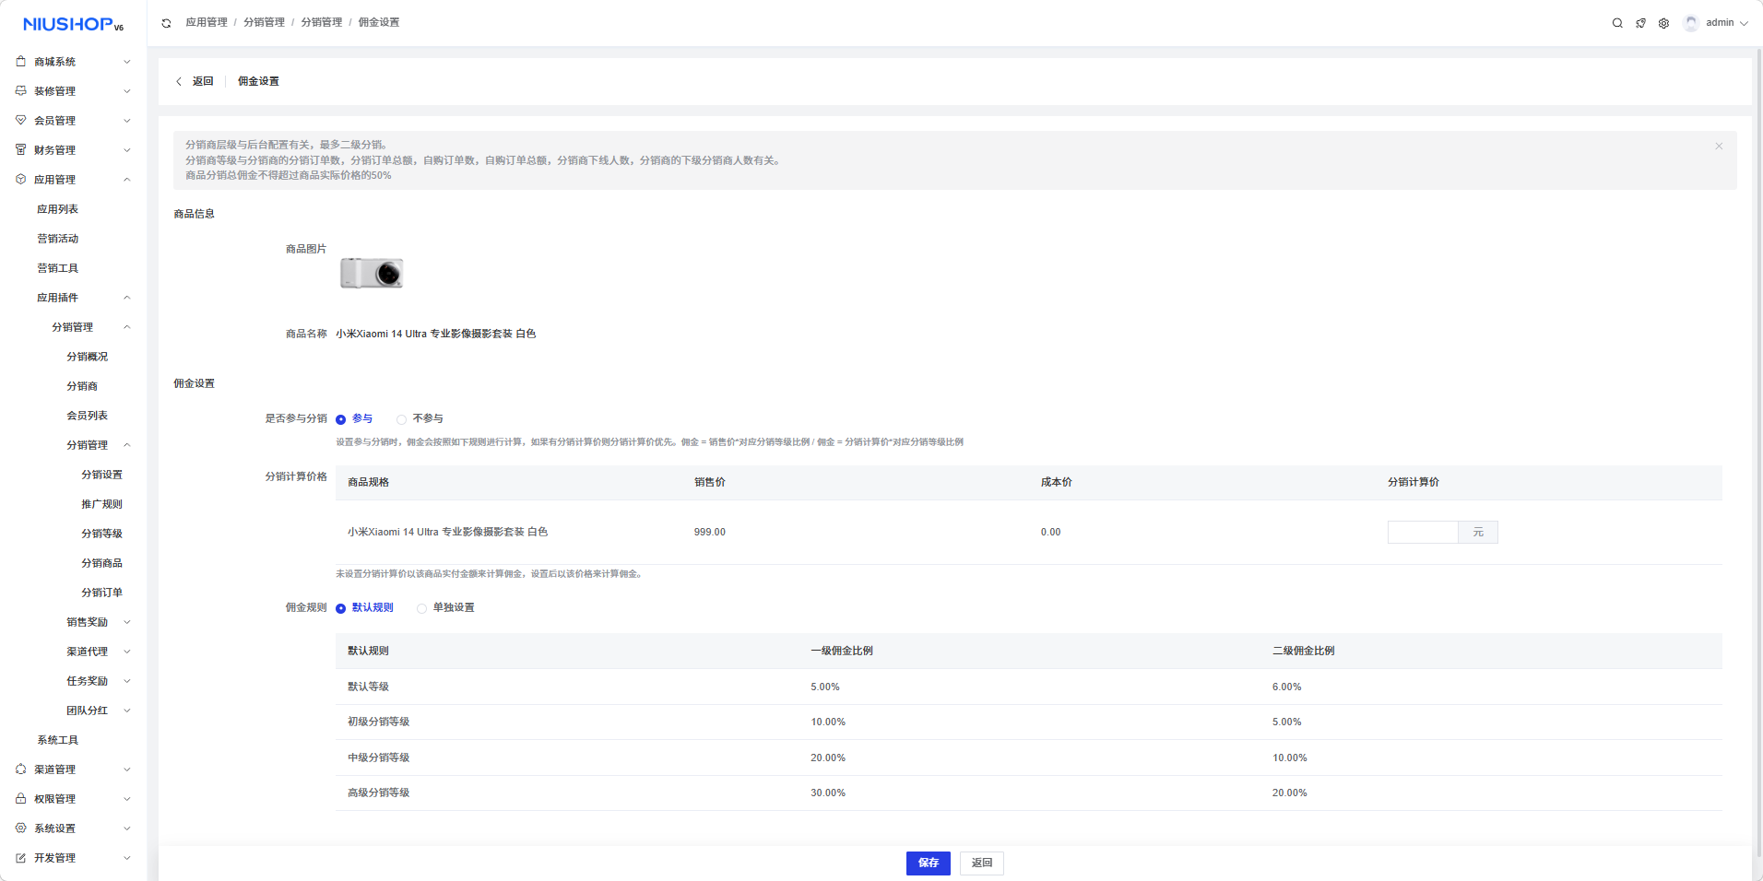Click the 会员管理 sidebar icon
This screenshot has width=1763, height=881.
20,121
